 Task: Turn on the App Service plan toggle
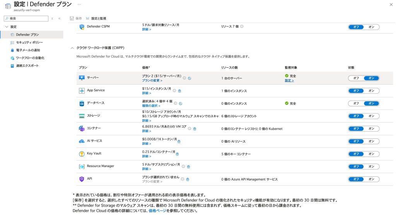pos(371,91)
